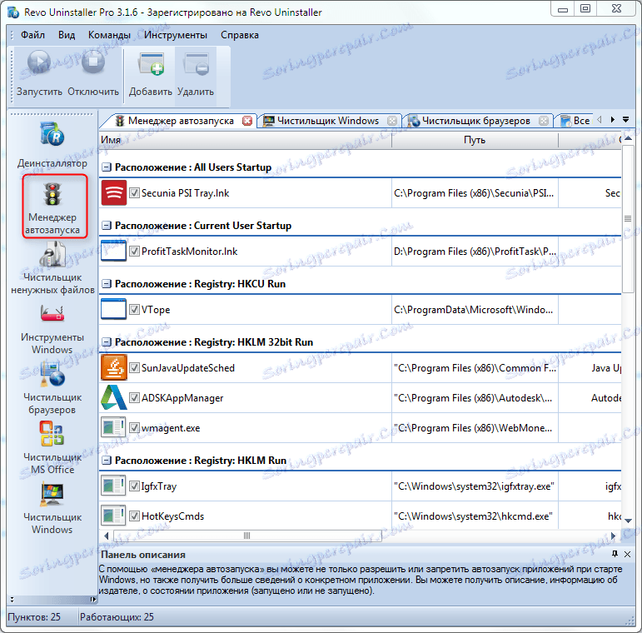The height and width of the screenshot is (633, 642).
Task: Click the Запустить toolbar icon
Action: (x=39, y=62)
